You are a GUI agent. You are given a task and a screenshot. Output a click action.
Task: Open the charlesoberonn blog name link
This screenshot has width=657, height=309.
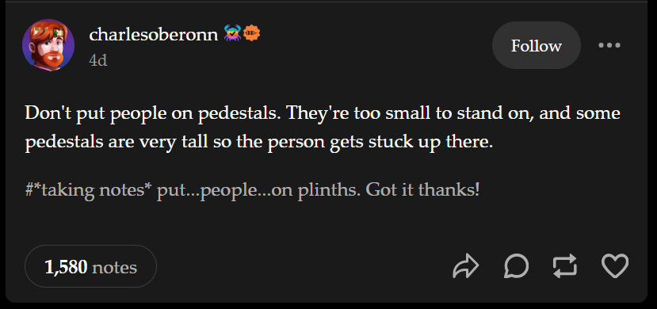(154, 34)
